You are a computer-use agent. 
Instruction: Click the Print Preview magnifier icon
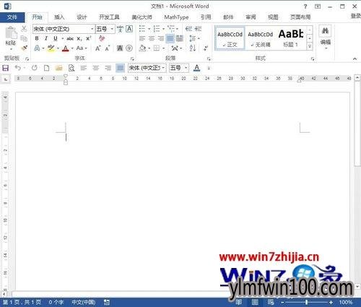(71, 68)
